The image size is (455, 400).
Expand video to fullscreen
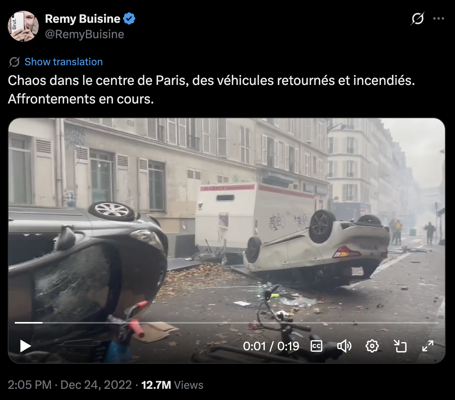(428, 346)
